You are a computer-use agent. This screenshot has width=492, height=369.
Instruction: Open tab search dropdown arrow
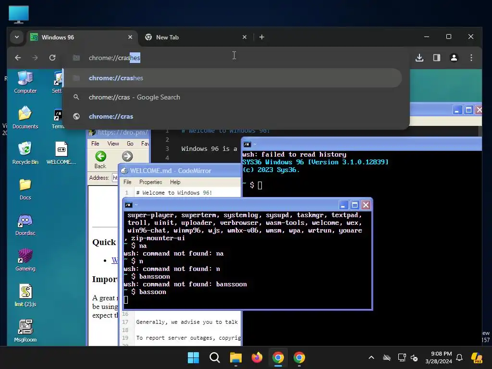pyautogui.click(x=17, y=37)
